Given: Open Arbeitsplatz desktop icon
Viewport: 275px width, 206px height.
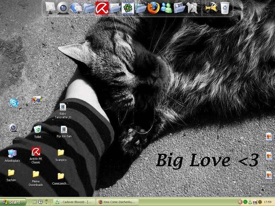Looking at the screenshot, I should point(12,153).
